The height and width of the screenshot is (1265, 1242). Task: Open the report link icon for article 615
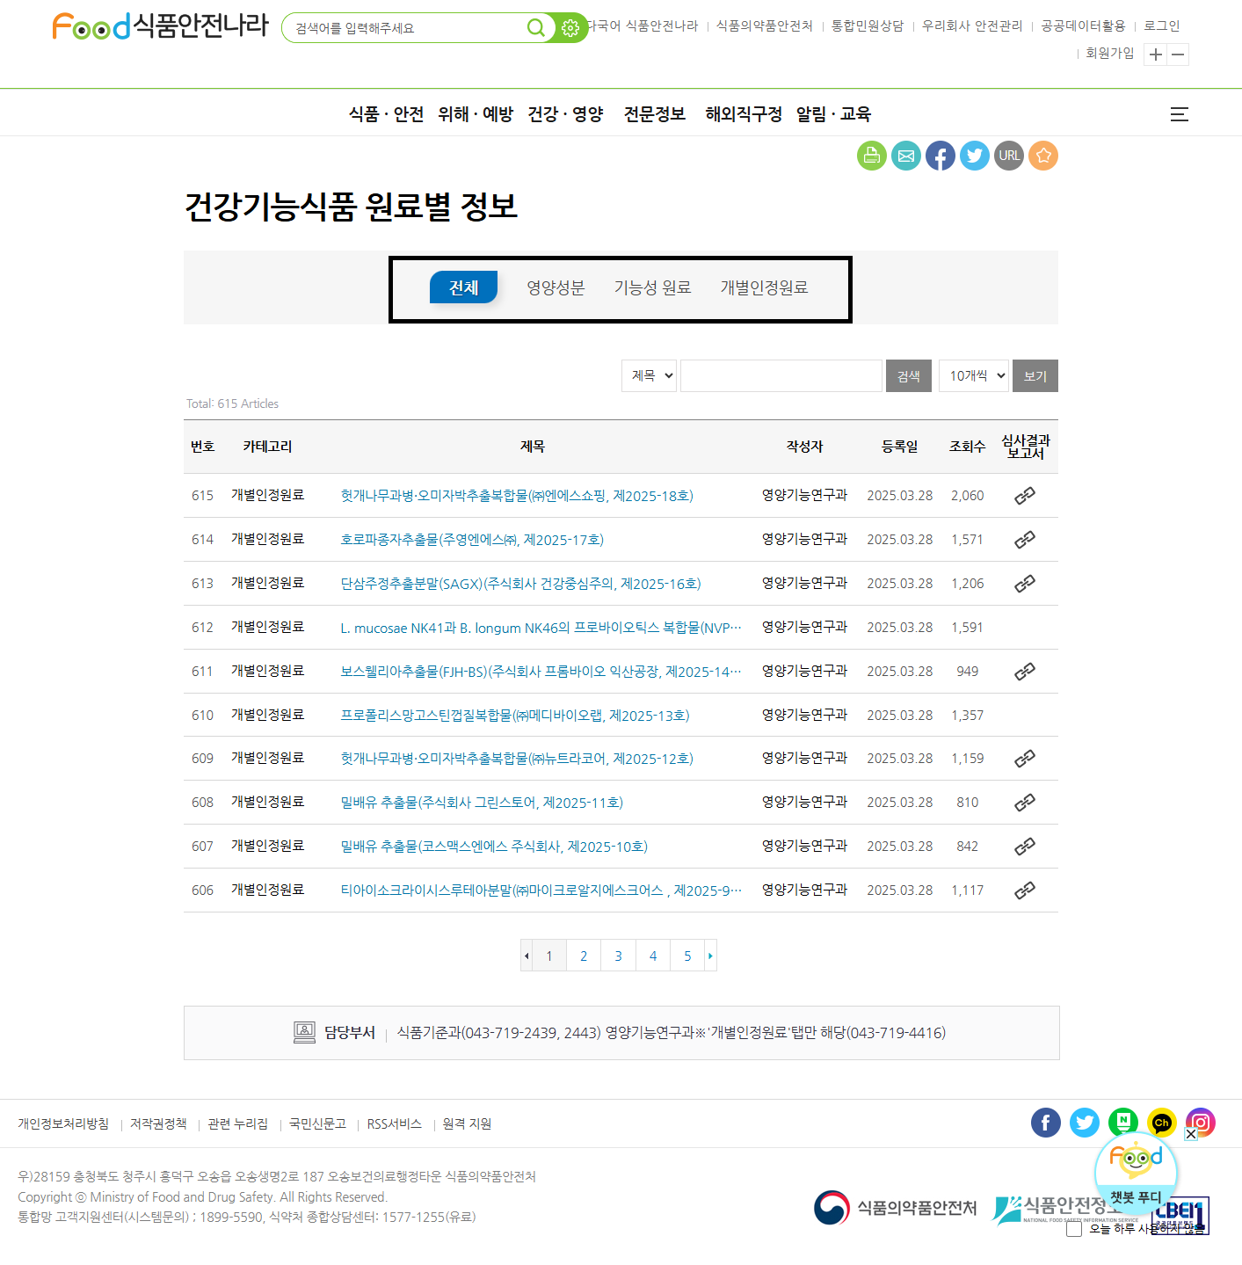click(x=1025, y=496)
